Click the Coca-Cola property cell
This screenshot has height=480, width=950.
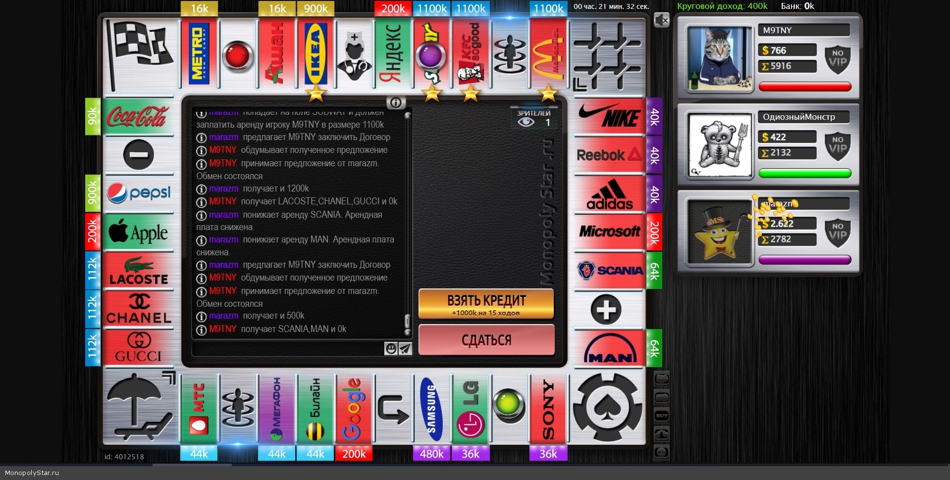point(139,117)
